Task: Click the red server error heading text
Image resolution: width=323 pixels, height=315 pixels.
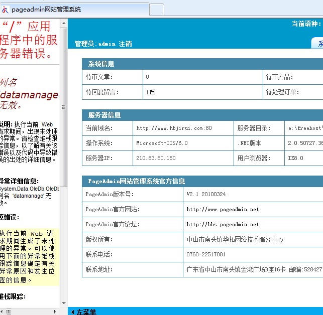Action: pos(29,40)
